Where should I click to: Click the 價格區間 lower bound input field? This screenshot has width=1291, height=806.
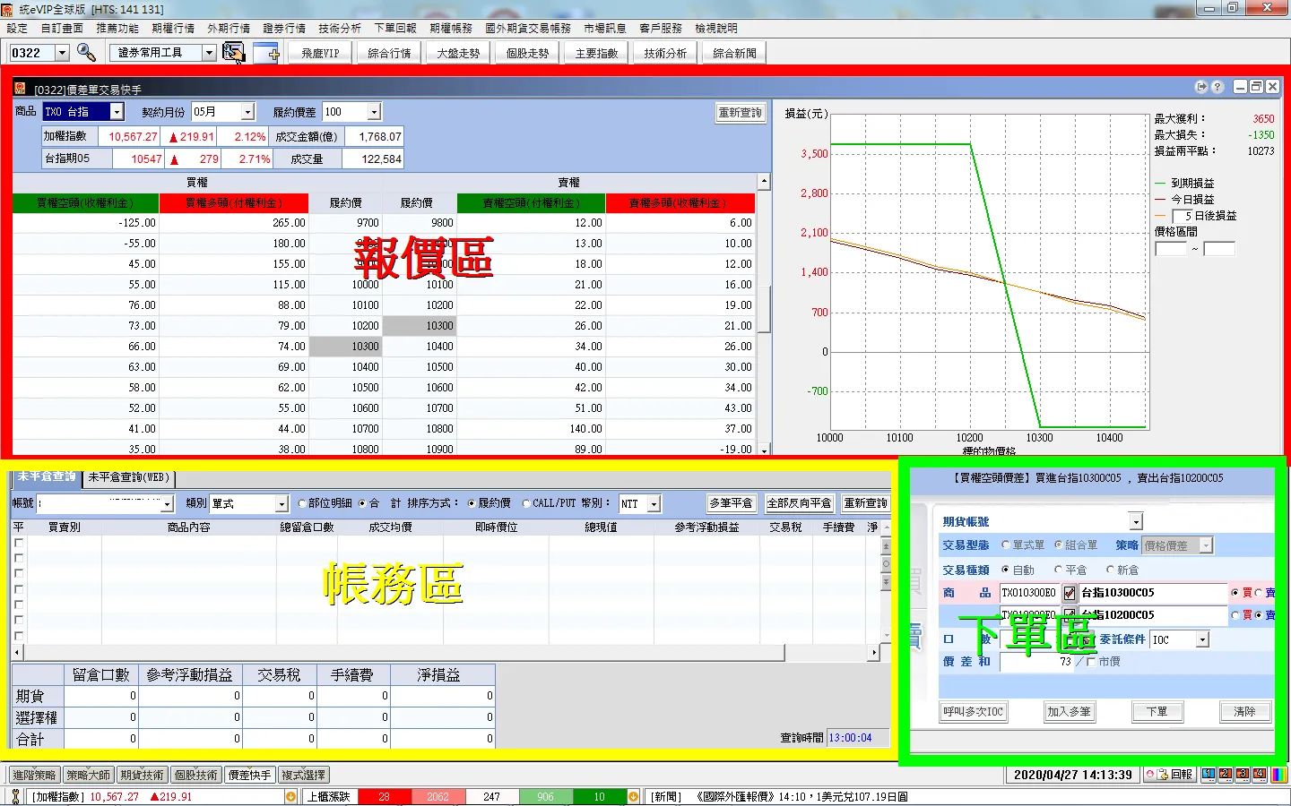(1170, 249)
